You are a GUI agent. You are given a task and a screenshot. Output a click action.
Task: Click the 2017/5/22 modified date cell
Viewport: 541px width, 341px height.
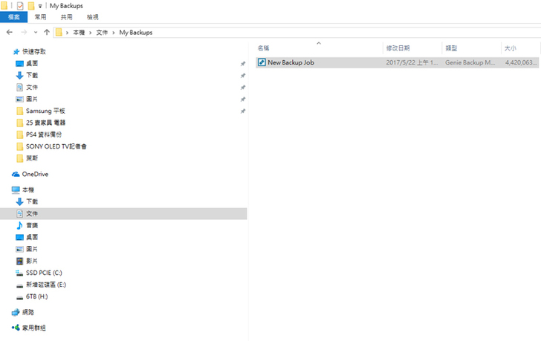(x=412, y=62)
